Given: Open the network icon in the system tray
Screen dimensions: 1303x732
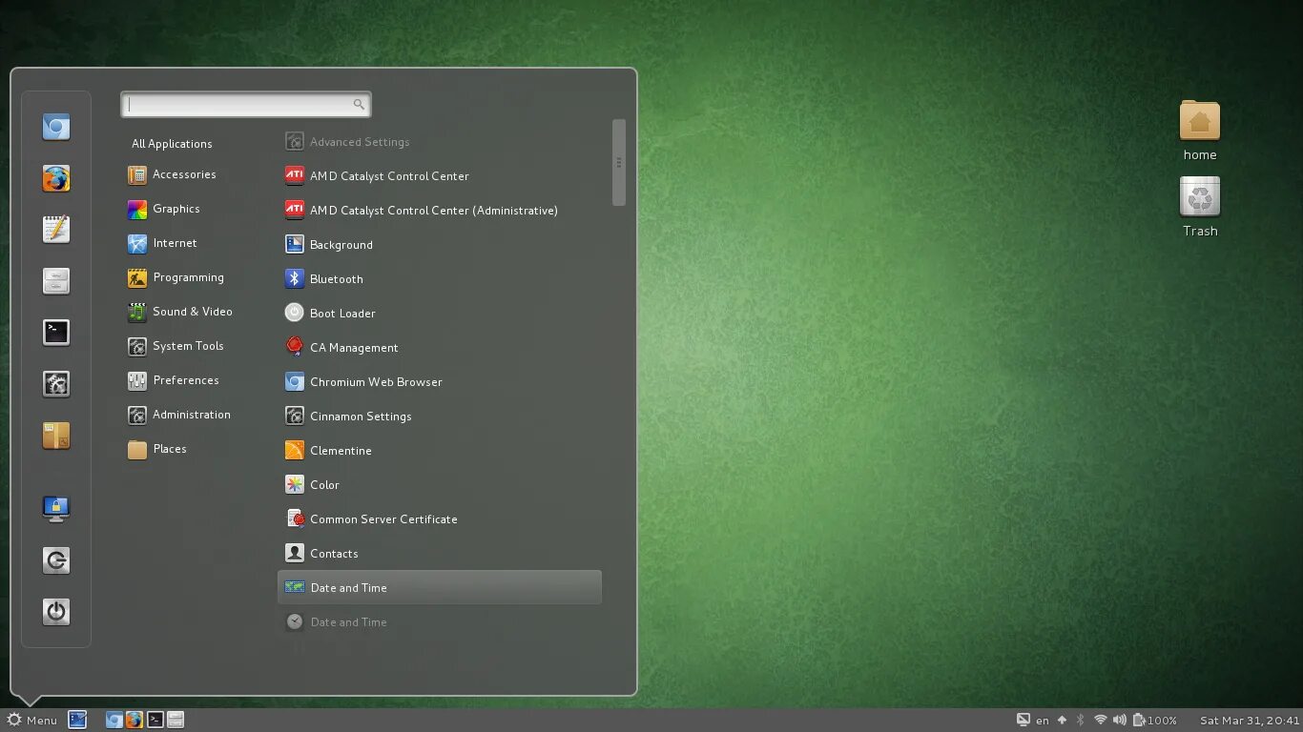Looking at the screenshot, I should tap(1102, 720).
